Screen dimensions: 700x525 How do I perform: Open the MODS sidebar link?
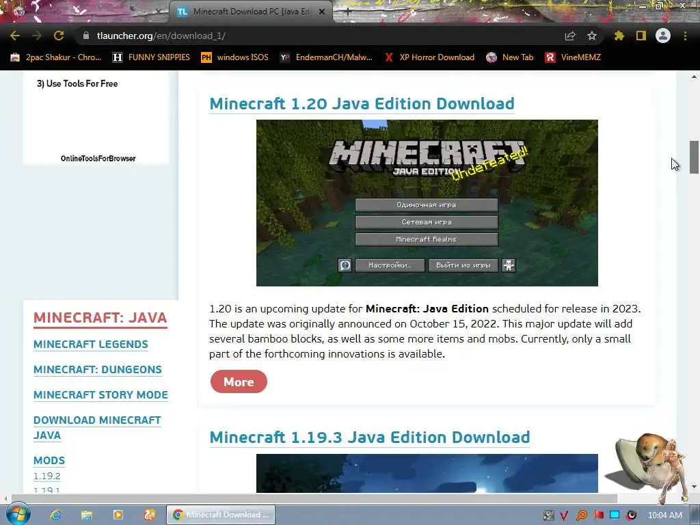pos(49,460)
